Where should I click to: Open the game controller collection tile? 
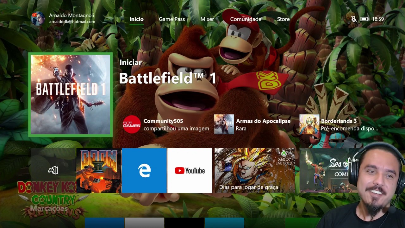pos(53,170)
